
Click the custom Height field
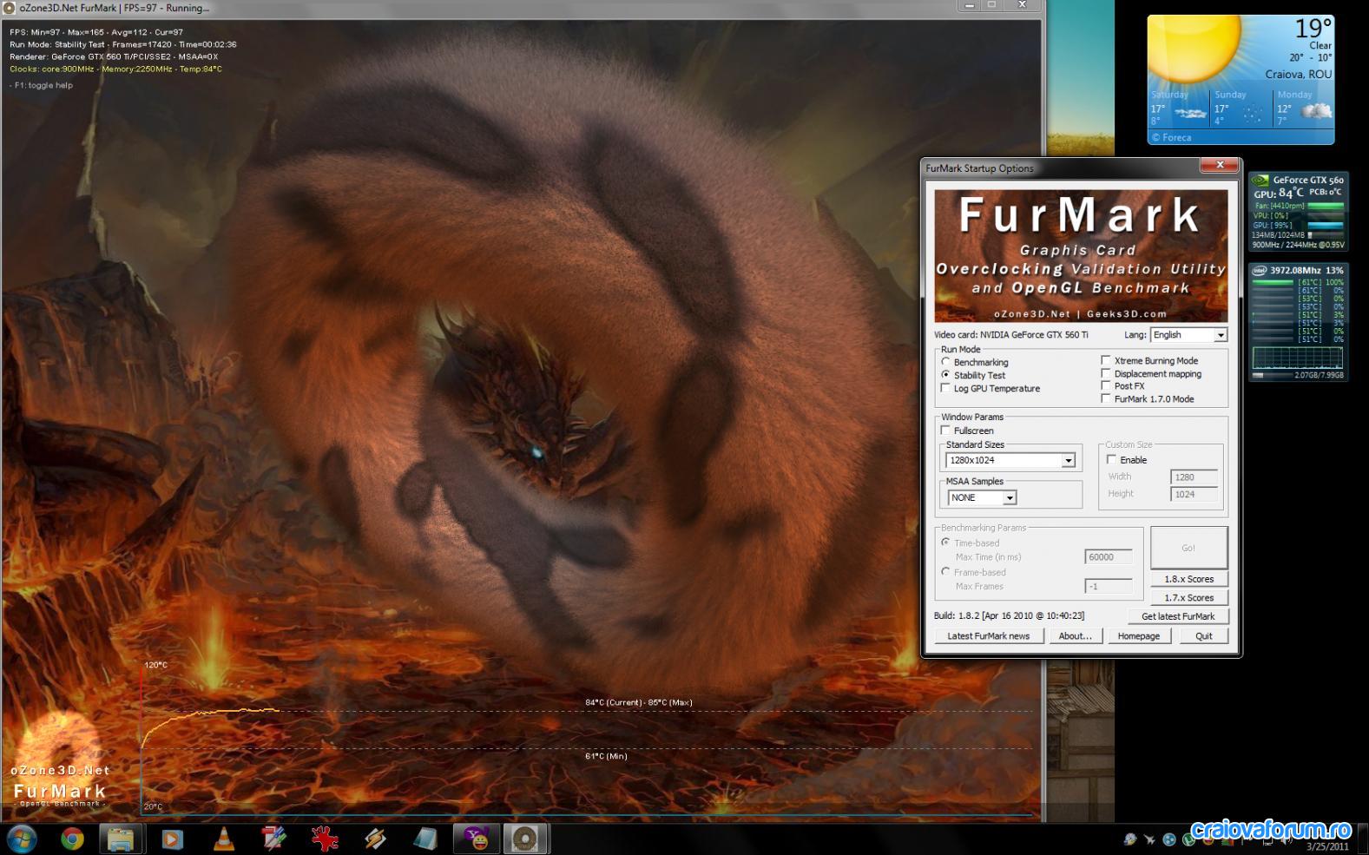click(x=1194, y=494)
